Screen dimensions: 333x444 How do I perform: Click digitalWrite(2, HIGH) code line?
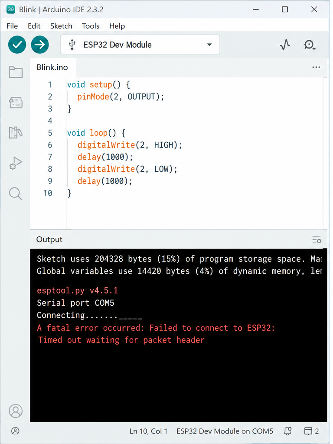pos(130,145)
